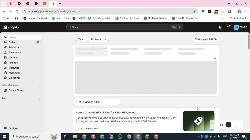The width and height of the screenshot is (250, 140).
Task: Click the Orders count badge 45
Action: [38, 42]
